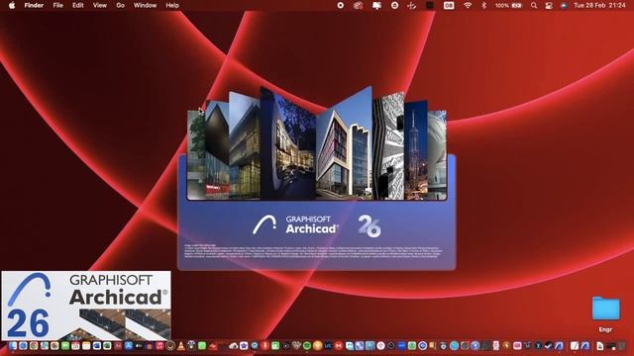Click the Bluetooth icon in menu bar

click(483, 5)
